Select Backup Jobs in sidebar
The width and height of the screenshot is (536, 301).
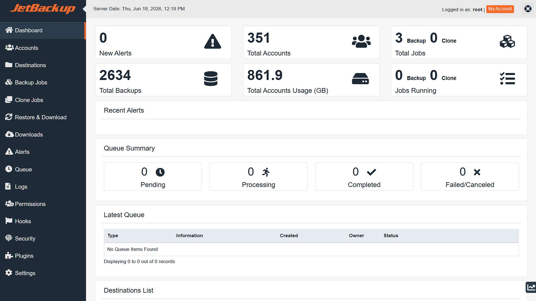pos(43,82)
